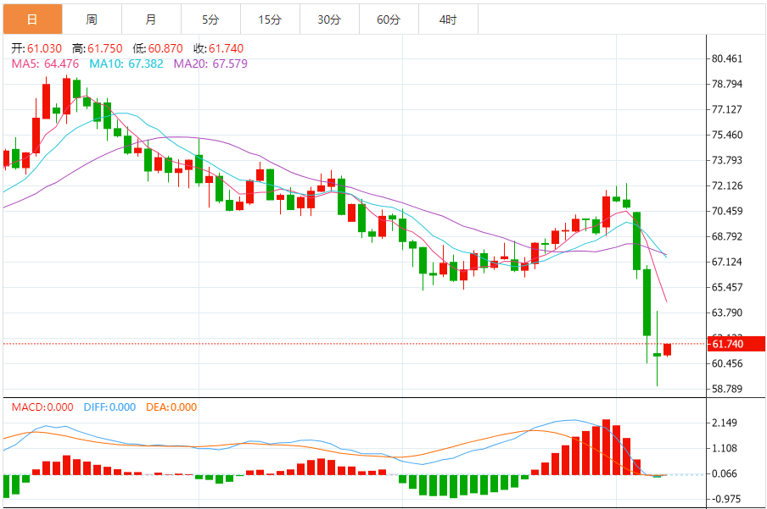Click the red 61.740 current price tag on axis

pos(736,344)
